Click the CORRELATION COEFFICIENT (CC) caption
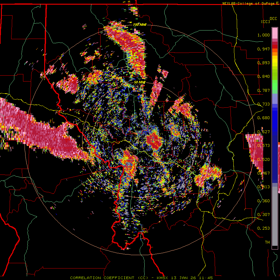Screen dimensions: 280x280 pos(109,278)
